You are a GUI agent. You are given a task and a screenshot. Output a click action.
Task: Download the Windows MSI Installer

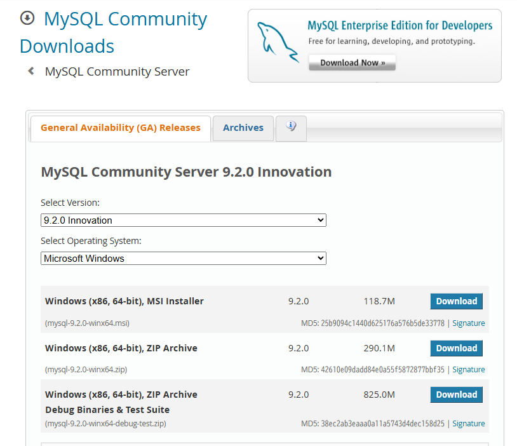[x=456, y=301]
